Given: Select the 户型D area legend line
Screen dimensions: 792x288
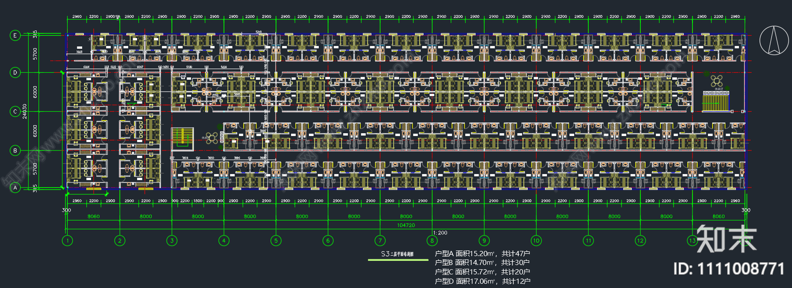Looking at the screenshot, I should click(x=482, y=281).
